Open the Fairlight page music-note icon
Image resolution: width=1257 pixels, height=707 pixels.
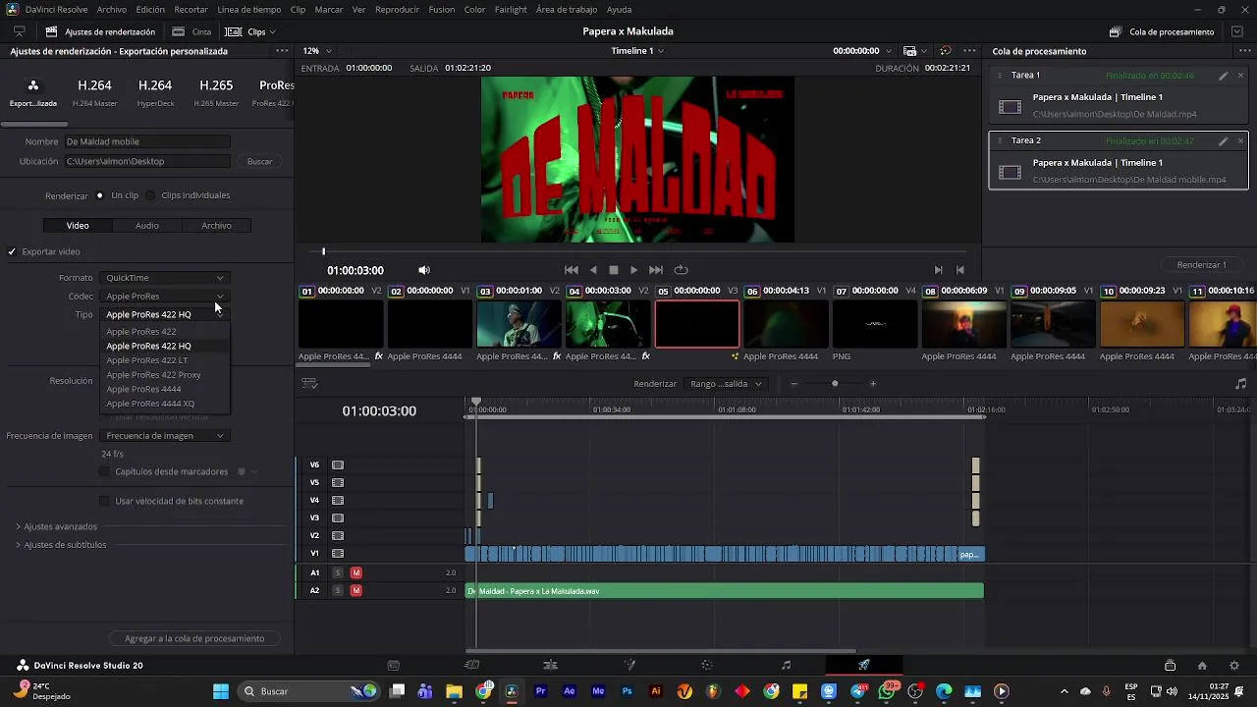[x=786, y=665]
